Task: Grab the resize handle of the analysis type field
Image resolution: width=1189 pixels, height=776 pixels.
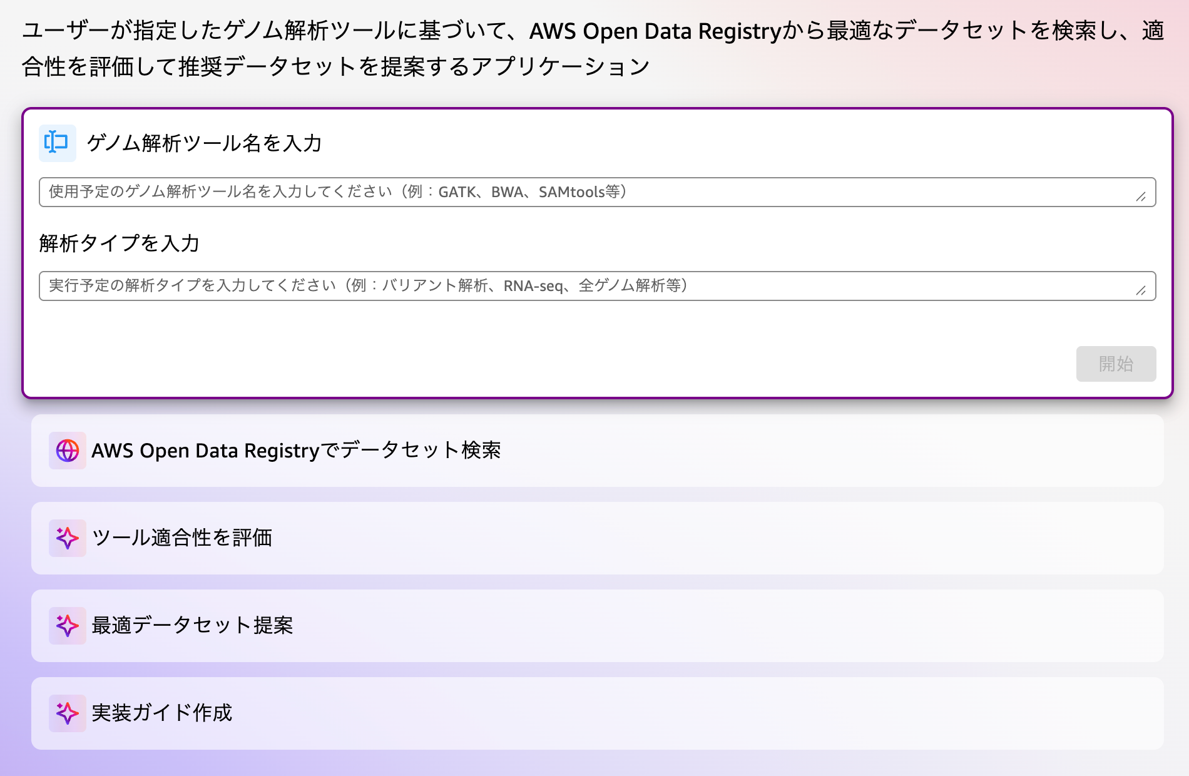Action: pyautogui.click(x=1141, y=290)
